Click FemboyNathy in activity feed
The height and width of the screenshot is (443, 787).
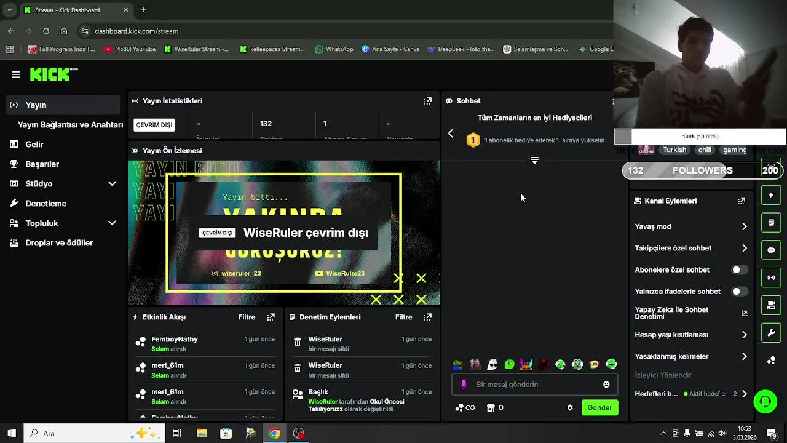(x=175, y=339)
